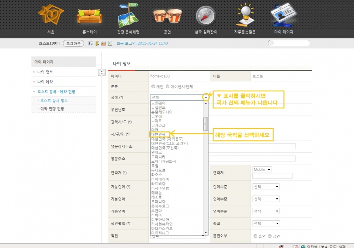Select 대한민국(C.I.S. 고려인) in country list

click(x=169, y=143)
